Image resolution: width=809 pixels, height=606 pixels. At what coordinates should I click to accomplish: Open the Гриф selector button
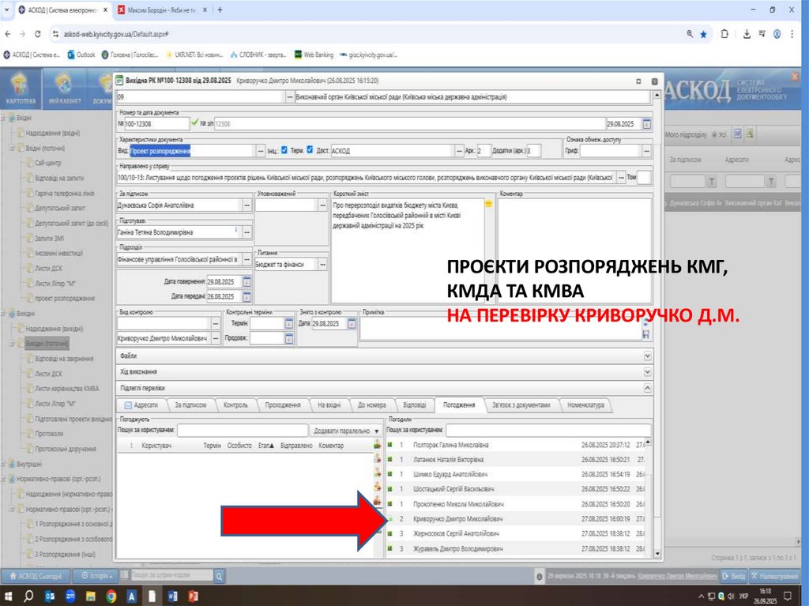(x=646, y=151)
